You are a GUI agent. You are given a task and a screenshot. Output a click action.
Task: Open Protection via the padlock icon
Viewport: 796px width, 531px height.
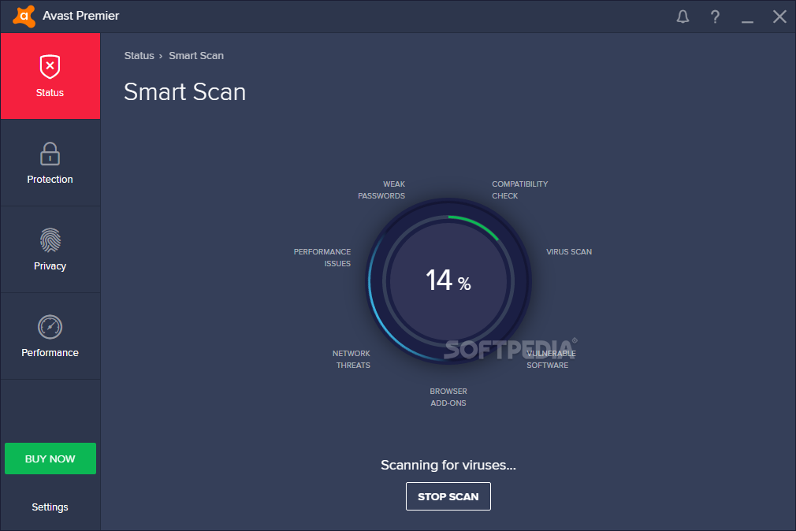tap(50, 154)
